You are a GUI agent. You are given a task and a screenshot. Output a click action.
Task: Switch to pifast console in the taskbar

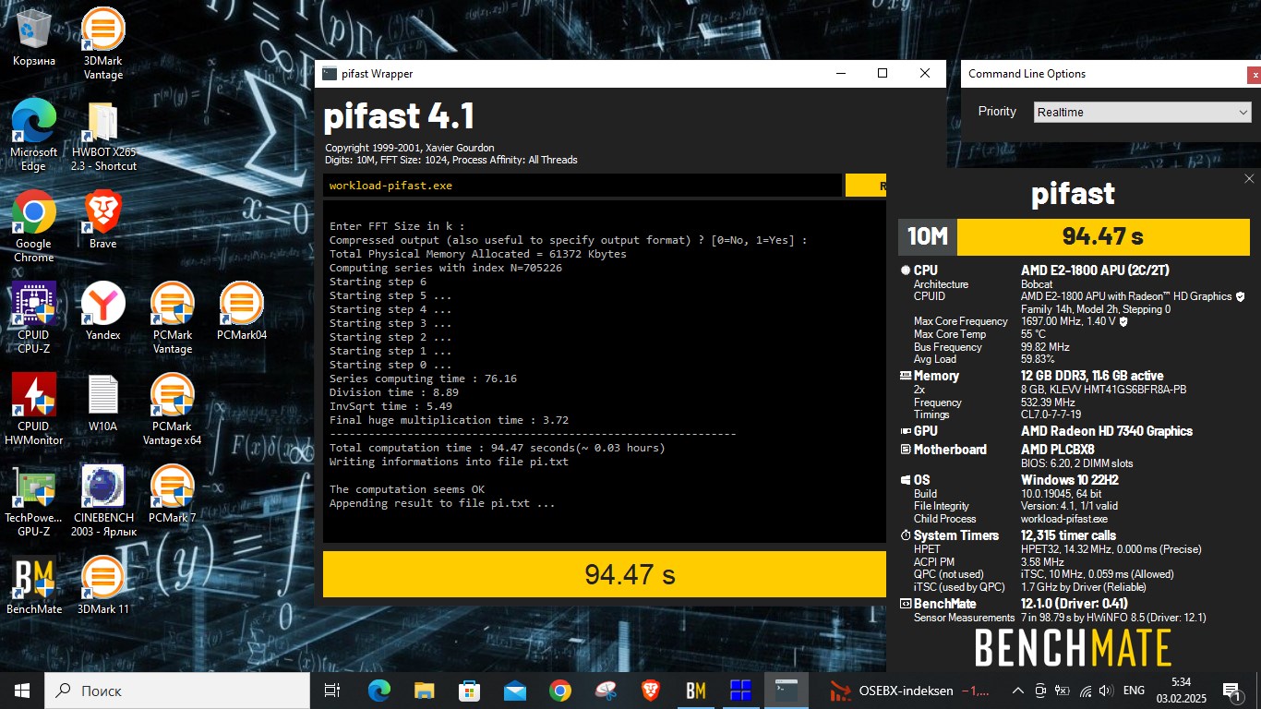[x=786, y=690]
